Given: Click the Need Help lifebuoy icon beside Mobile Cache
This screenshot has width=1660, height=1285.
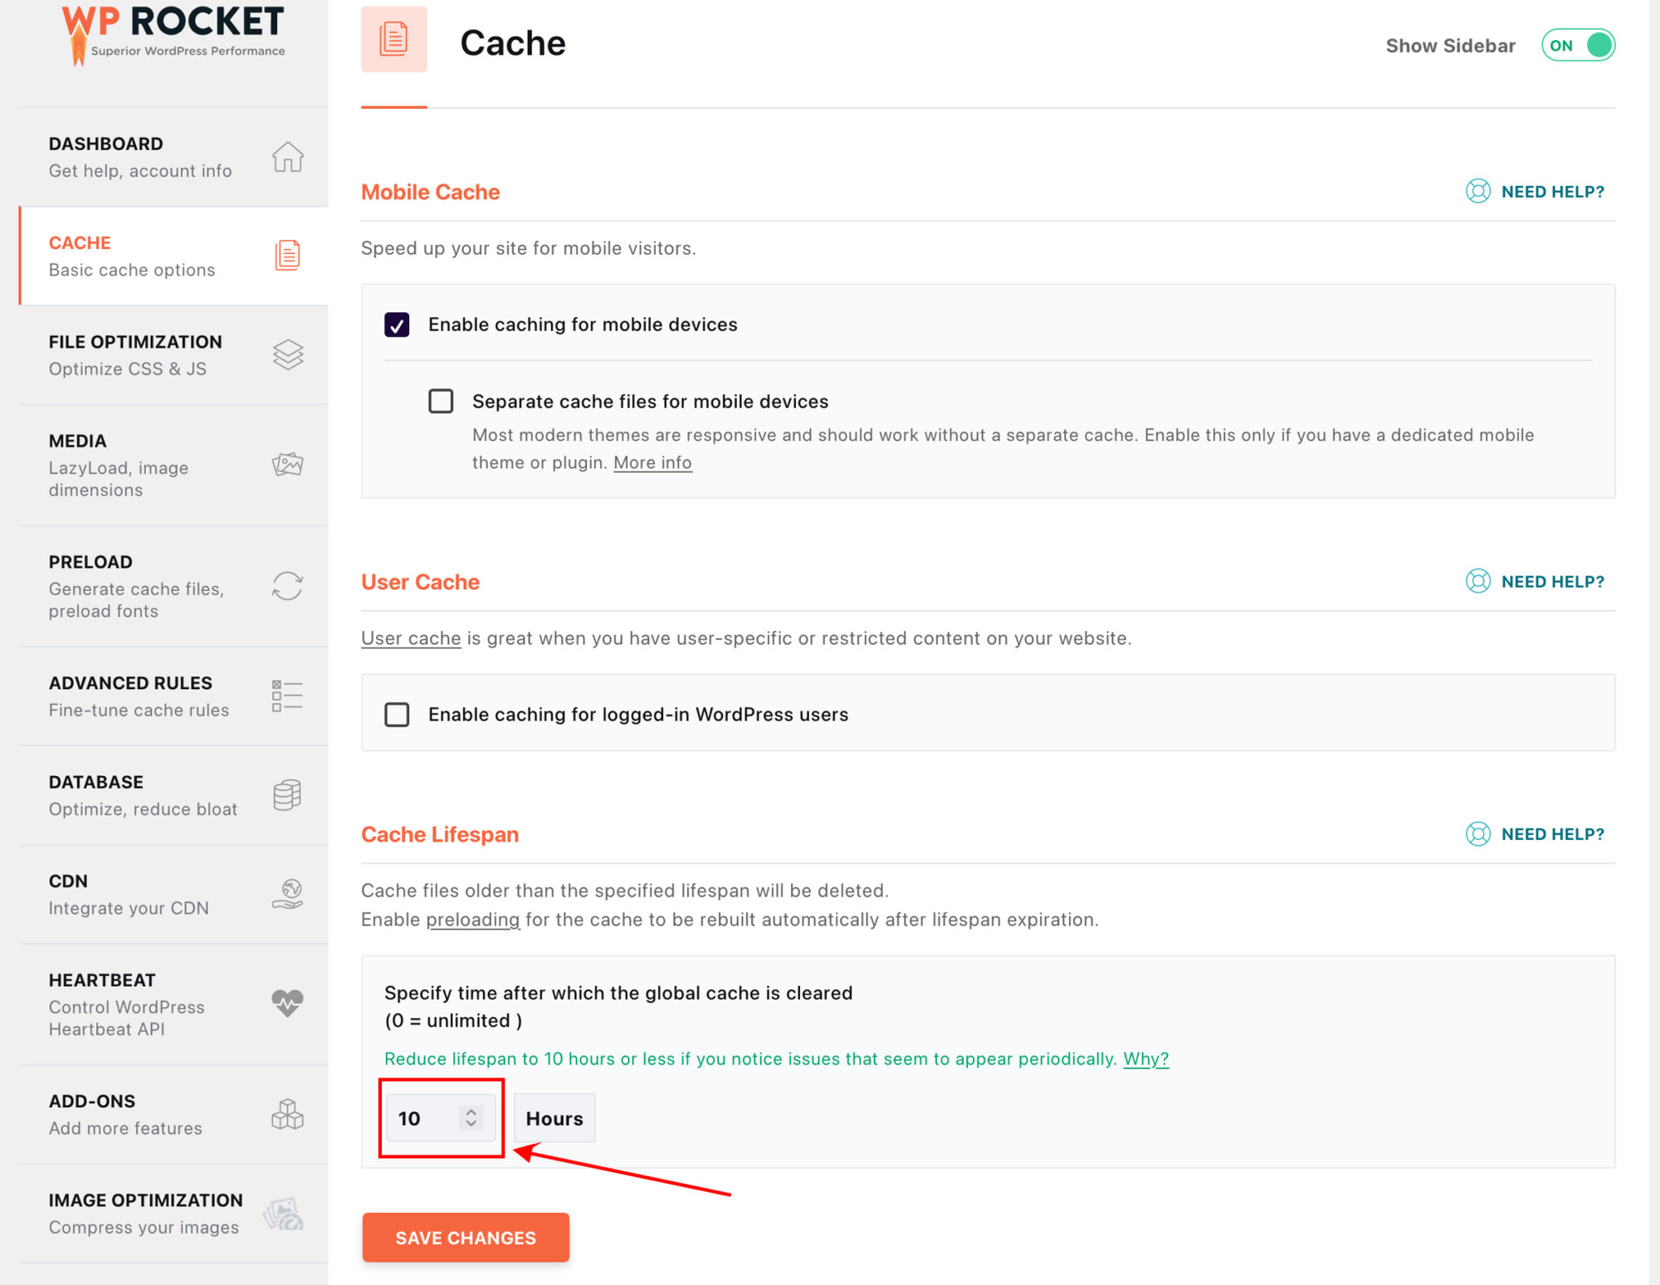Looking at the screenshot, I should coord(1478,192).
